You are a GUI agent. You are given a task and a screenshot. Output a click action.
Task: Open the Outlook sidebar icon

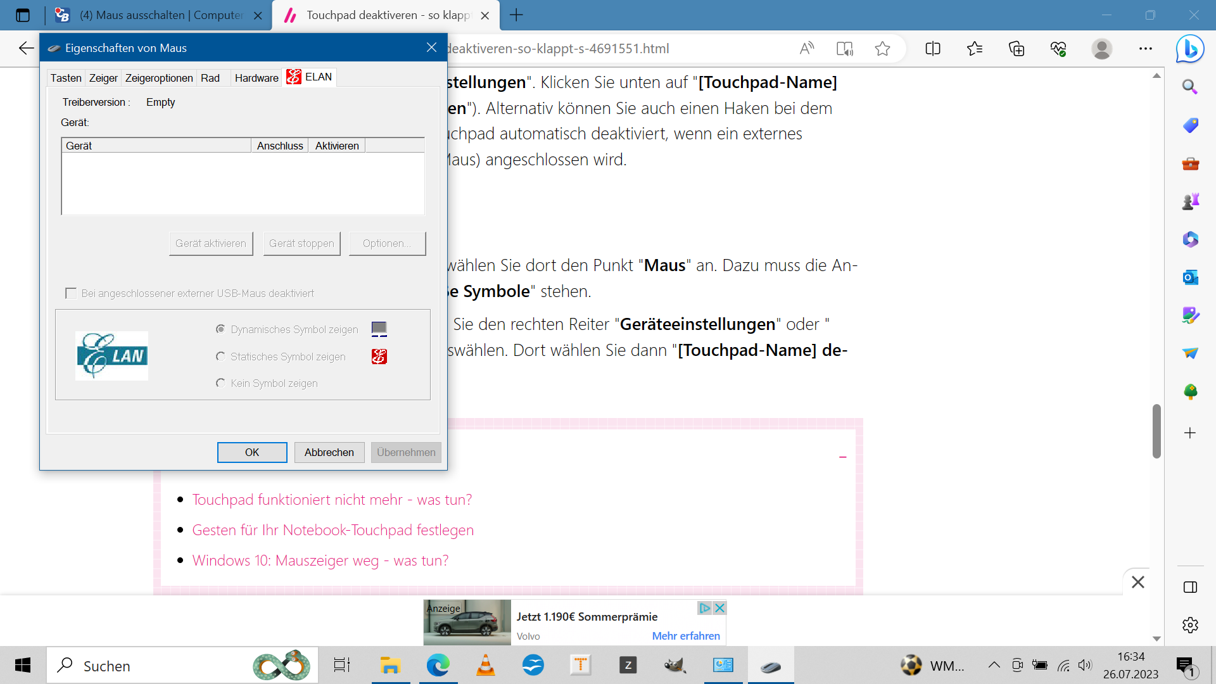[1189, 277]
